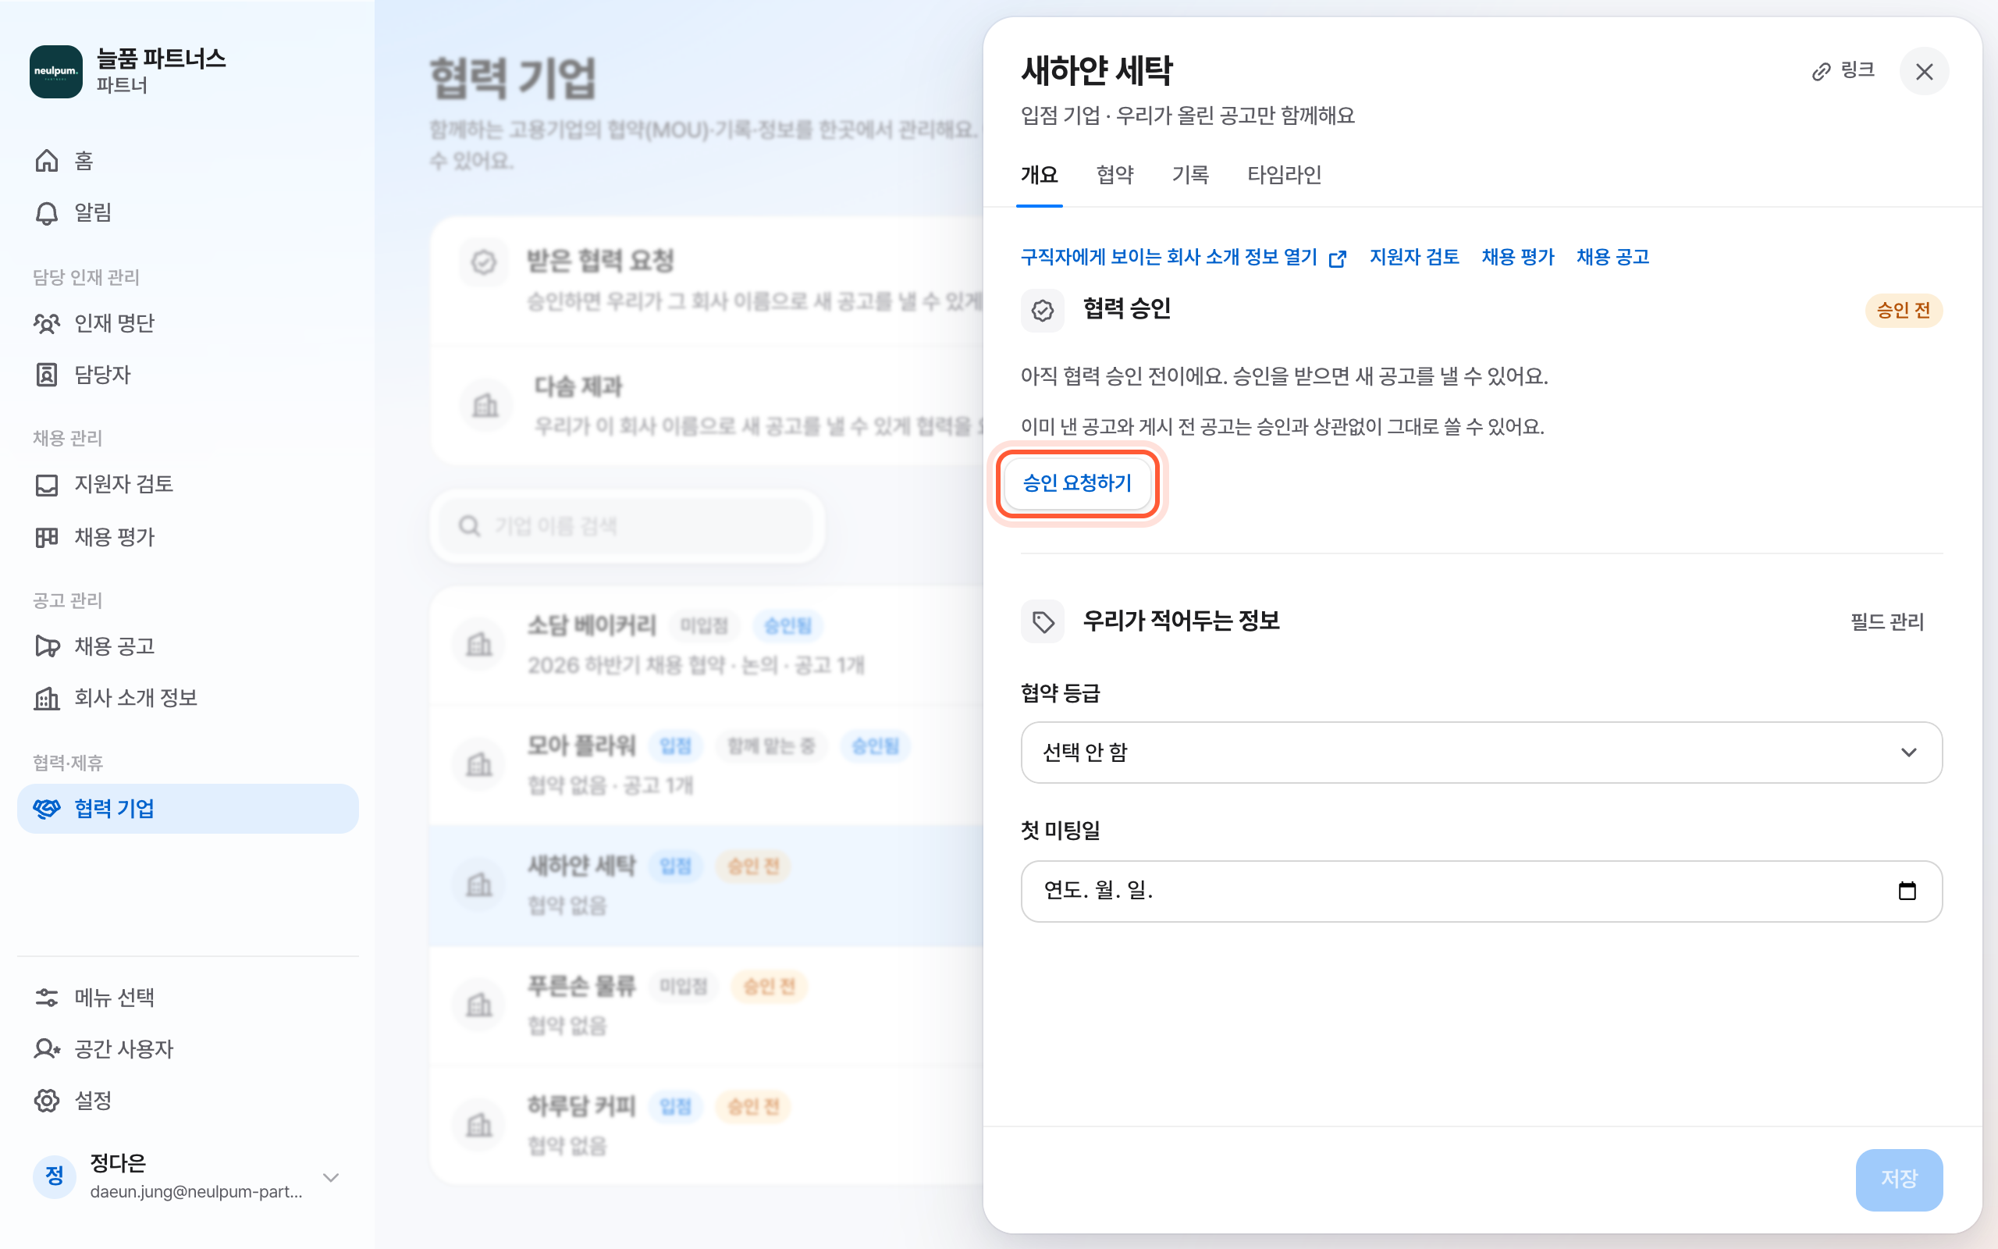Click the 승인됨 badge on 모아 플라워
Screen dimensions: 1998x1249
875,746
